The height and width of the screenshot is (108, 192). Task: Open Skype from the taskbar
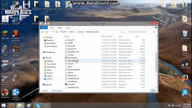pyautogui.click(x=37, y=105)
